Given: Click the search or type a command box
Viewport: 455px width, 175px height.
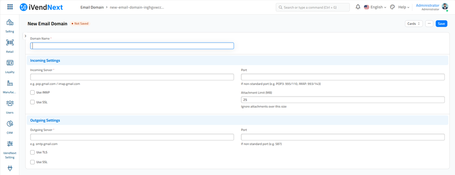Looking at the screenshot, I should coord(313,7).
